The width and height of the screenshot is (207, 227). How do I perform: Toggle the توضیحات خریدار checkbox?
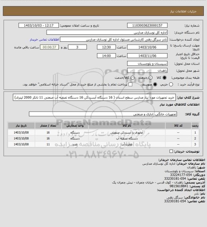[171, 151]
